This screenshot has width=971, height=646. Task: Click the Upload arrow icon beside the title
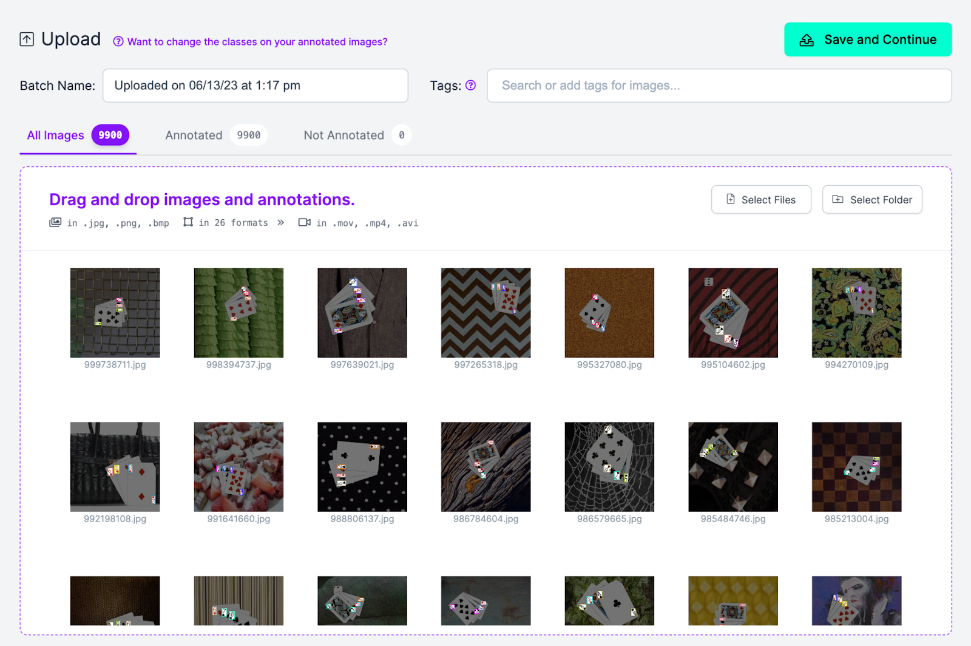27,39
